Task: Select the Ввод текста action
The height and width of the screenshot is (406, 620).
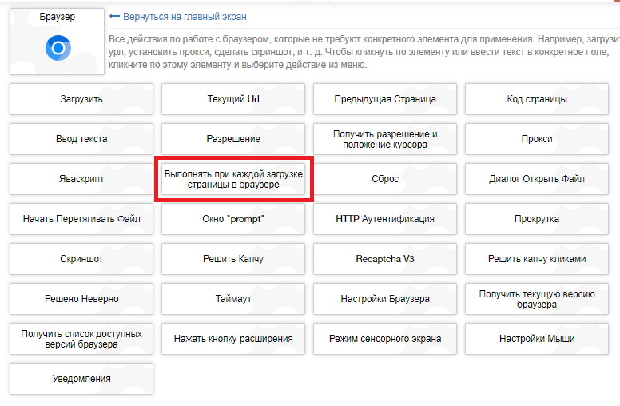Action: 81,139
